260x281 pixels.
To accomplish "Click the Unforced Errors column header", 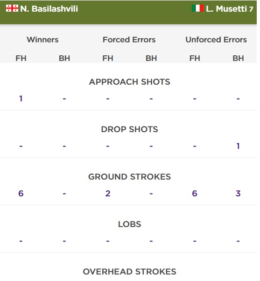I will [x=216, y=40].
